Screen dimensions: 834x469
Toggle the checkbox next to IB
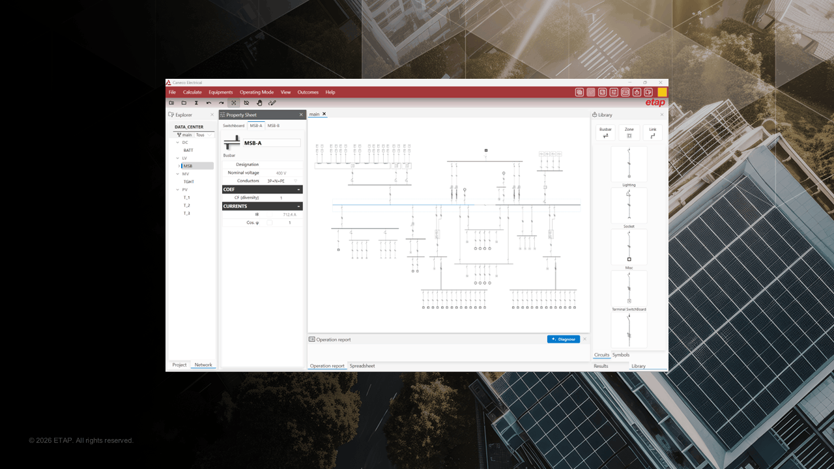point(270,214)
